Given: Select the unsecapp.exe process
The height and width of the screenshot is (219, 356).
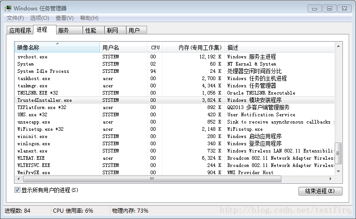Looking at the screenshot, I should 34,122.
